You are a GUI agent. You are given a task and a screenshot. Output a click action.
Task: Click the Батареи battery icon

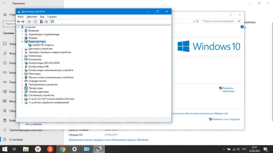(26, 38)
